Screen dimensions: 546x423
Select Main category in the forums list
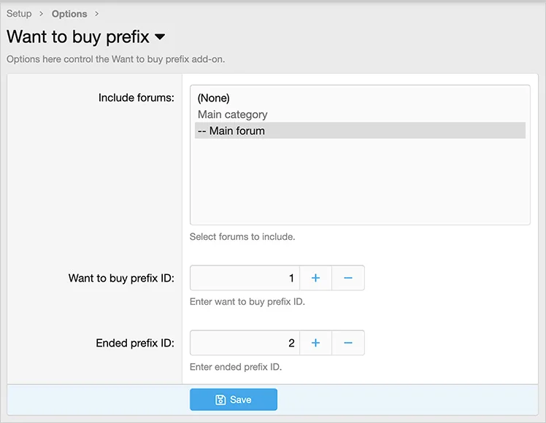pos(232,115)
